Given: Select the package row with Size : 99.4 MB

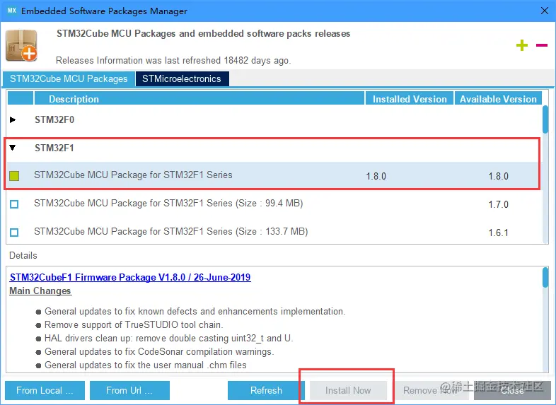Looking at the screenshot, I should 274,204.
